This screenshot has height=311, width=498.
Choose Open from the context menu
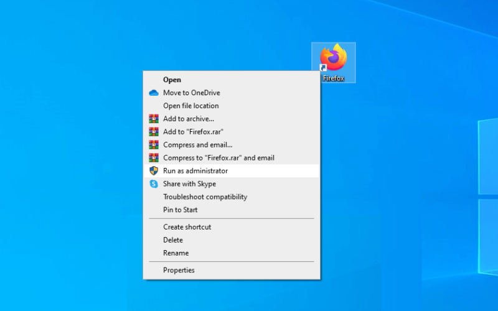[232, 80]
